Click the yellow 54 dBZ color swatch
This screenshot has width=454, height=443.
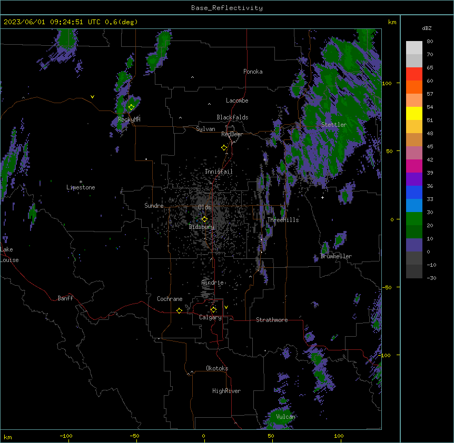coord(414,113)
